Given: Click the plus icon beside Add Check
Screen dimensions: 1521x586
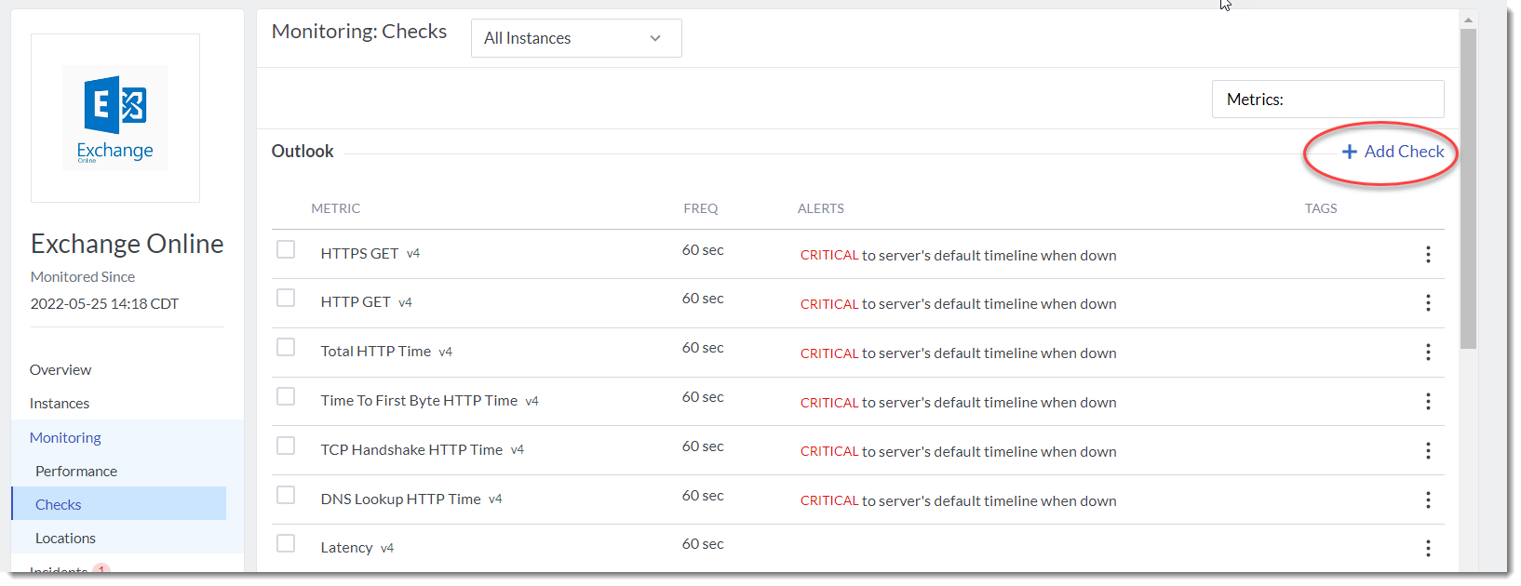Looking at the screenshot, I should coord(1349,152).
